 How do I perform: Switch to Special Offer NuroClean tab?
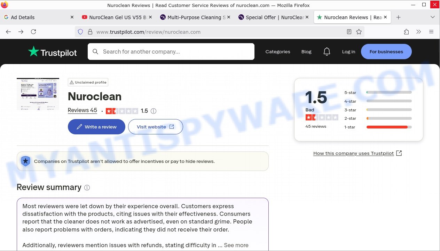click(274, 17)
